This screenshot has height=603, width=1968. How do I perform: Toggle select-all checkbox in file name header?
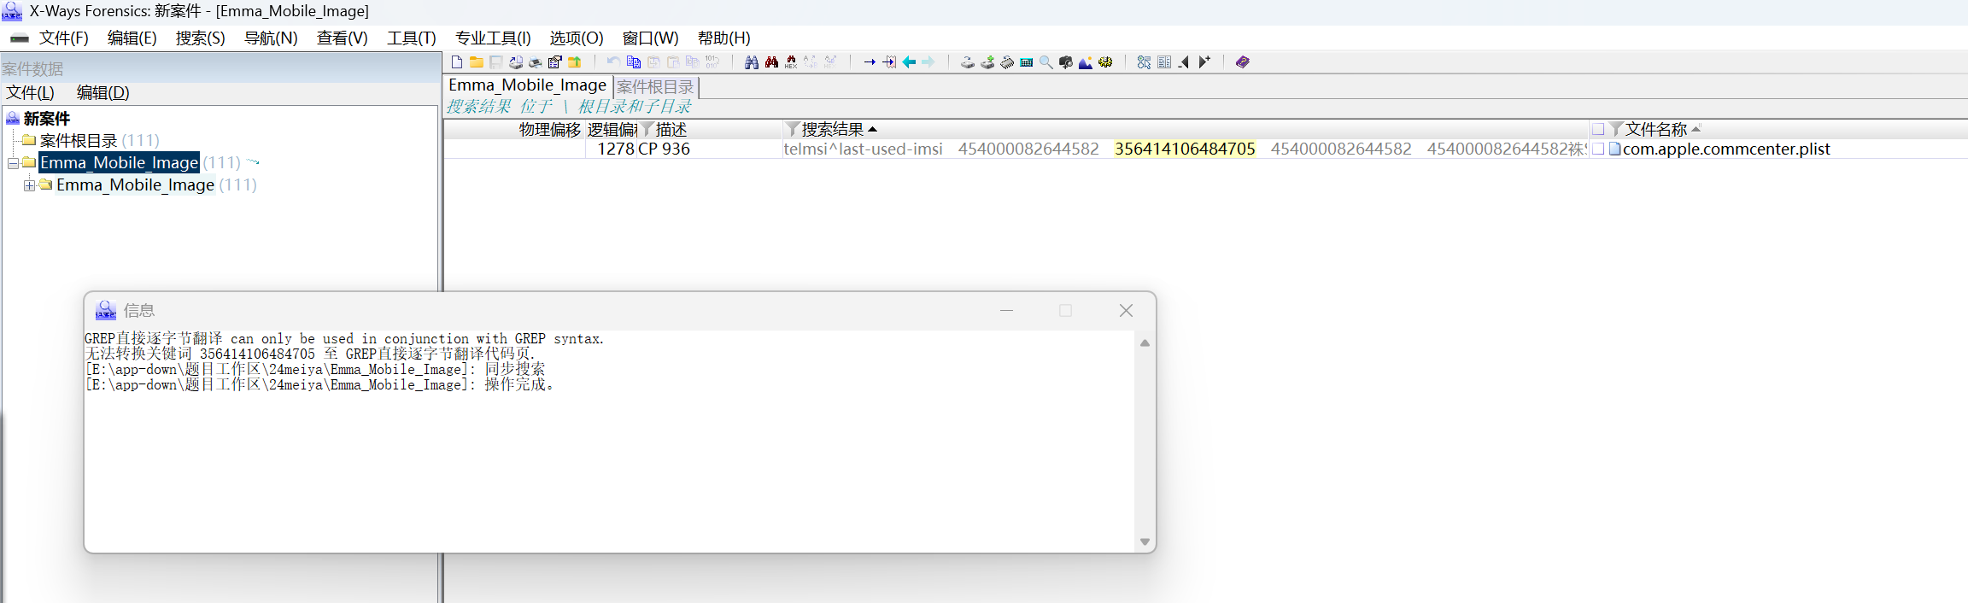click(x=1597, y=130)
